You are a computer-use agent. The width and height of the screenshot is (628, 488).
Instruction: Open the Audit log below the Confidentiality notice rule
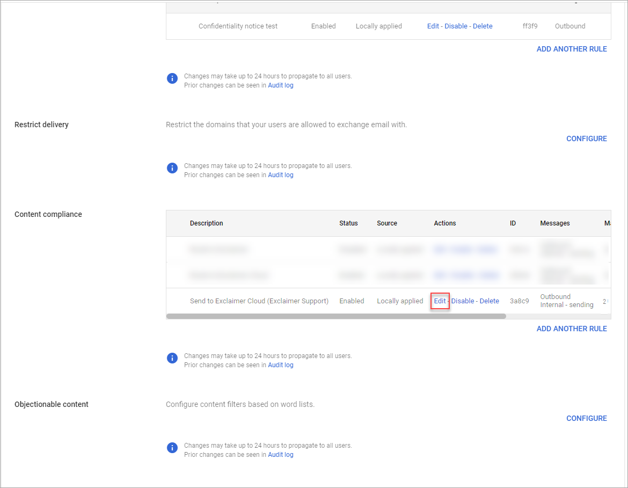click(280, 85)
